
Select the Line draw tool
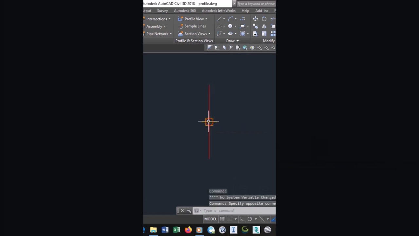pyautogui.click(x=219, y=19)
